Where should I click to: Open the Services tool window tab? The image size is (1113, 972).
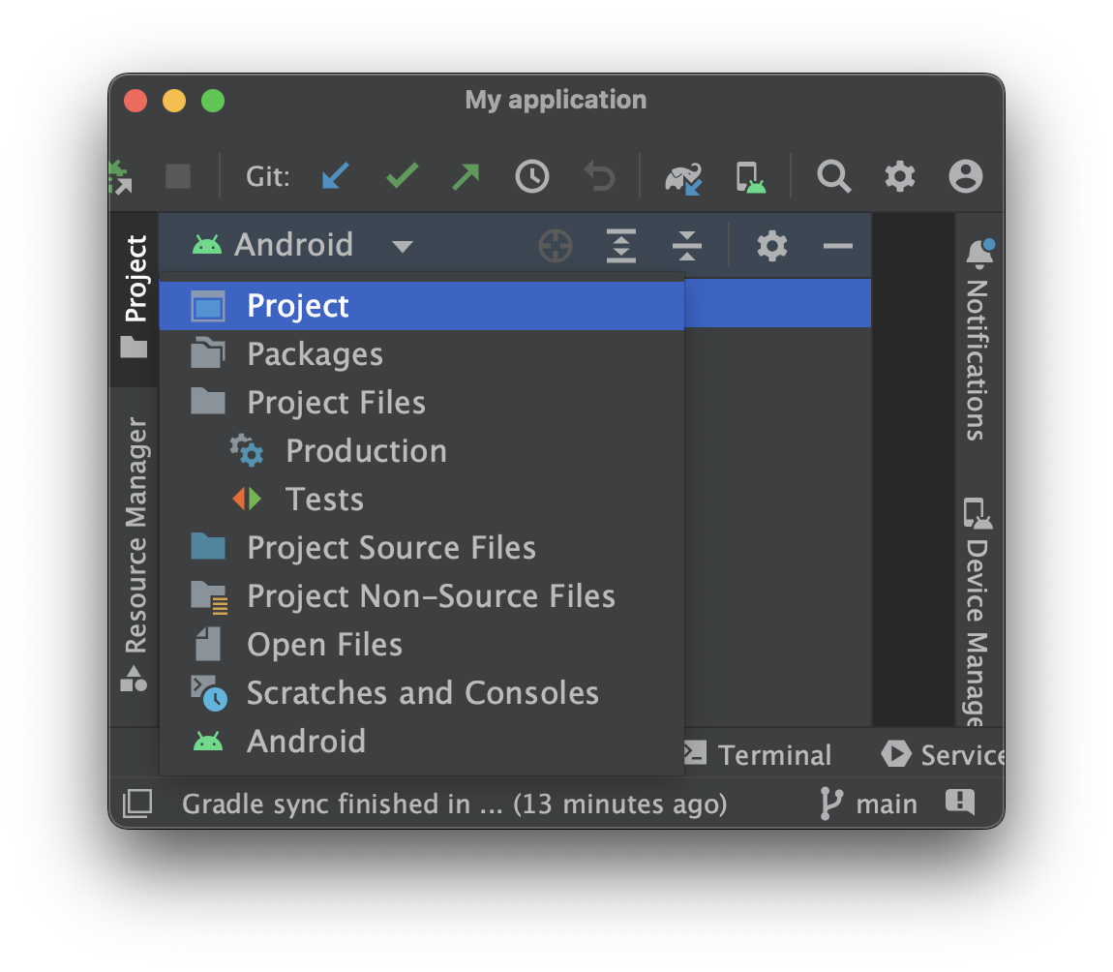tap(942, 754)
